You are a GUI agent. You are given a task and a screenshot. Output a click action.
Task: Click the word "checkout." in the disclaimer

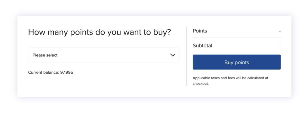pyautogui.click(x=201, y=84)
